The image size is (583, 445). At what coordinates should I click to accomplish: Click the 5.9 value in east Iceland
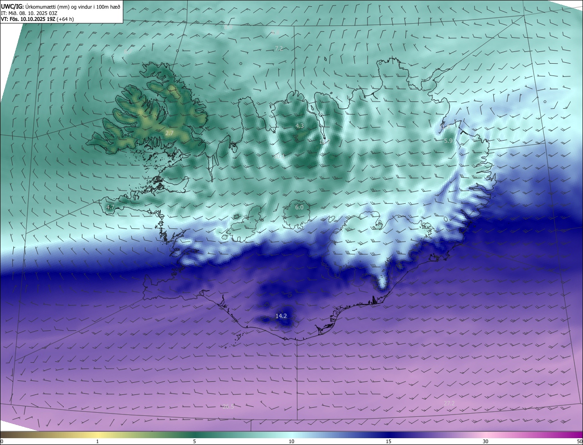pos(448,141)
